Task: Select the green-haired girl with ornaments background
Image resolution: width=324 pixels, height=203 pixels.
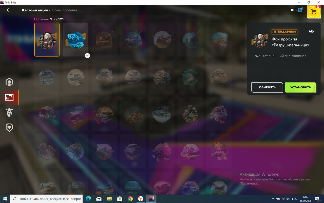Action: click(x=190, y=114)
